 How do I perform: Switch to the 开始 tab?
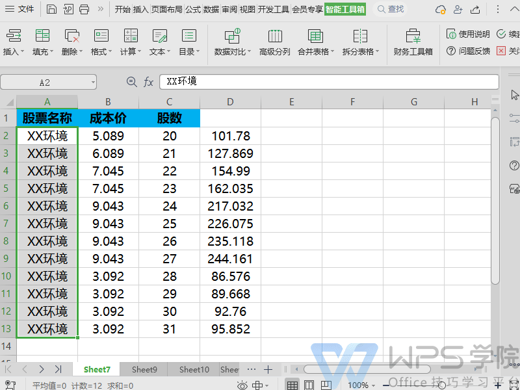[x=123, y=9]
